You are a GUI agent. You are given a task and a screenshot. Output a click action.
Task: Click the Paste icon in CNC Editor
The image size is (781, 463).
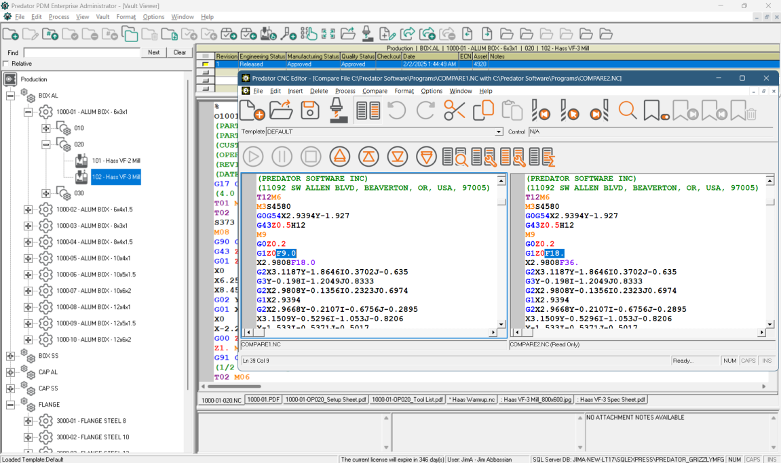(513, 109)
